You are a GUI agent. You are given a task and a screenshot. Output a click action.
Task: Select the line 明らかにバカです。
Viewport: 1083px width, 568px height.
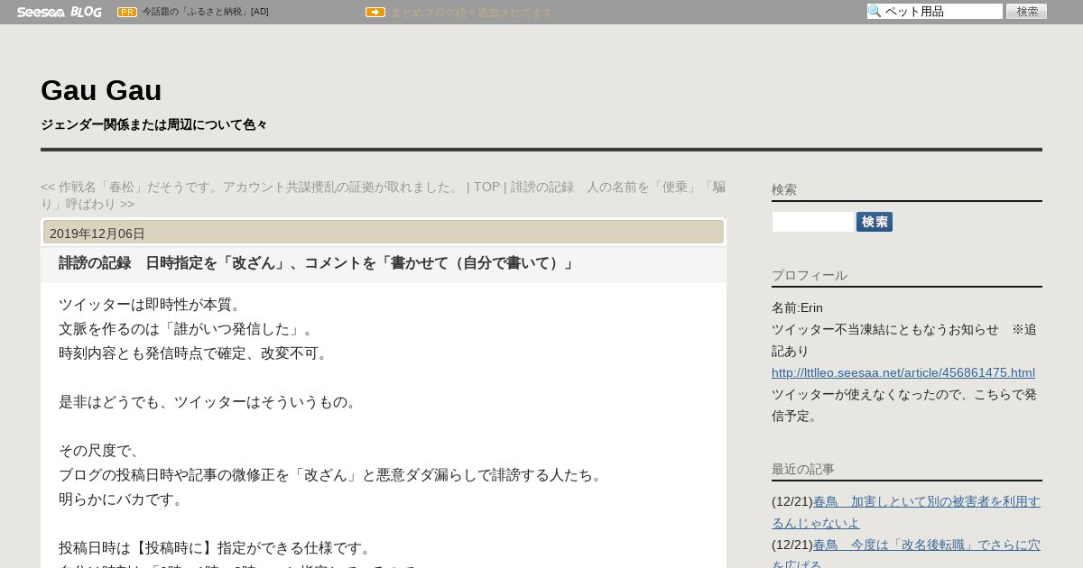pyautogui.click(x=124, y=499)
